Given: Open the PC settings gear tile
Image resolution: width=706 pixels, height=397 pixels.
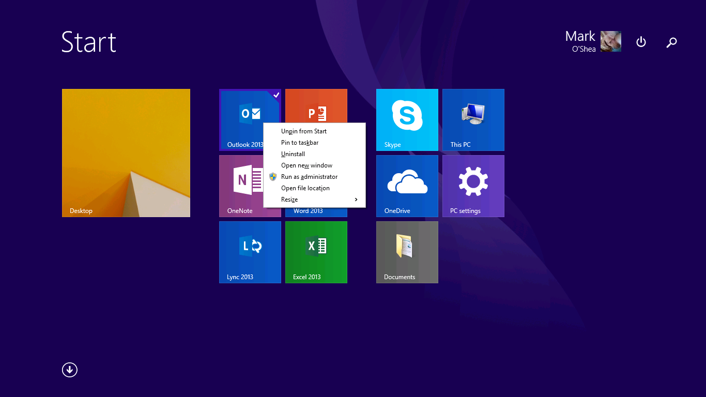Looking at the screenshot, I should (x=473, y=186).
